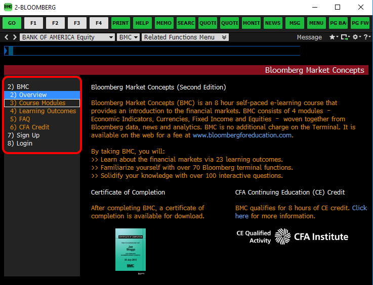373x285 pixels.
Task: Click the MEMO toolbar button
Action: (x=164, y=23)
